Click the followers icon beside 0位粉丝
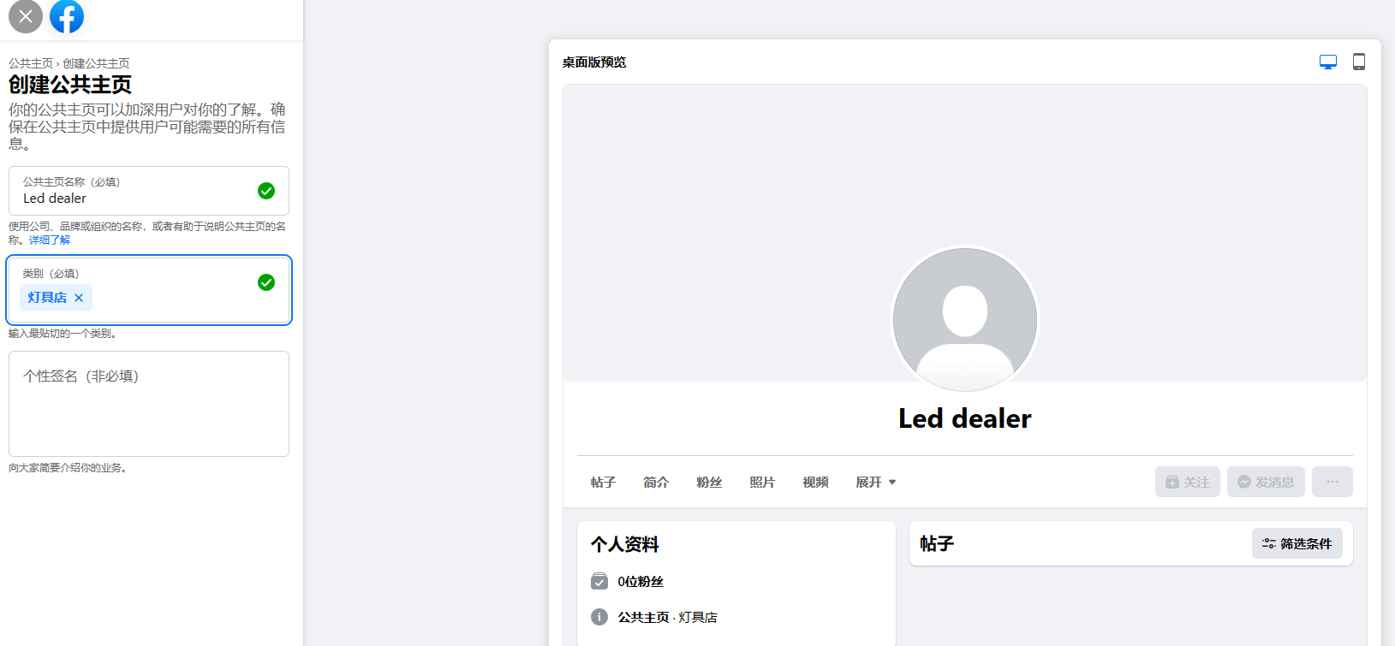Screen dimensions: 1395x646 pos(599,581)
